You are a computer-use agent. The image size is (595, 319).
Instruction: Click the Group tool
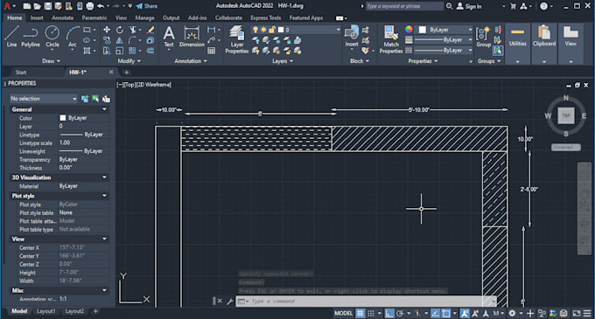[x=483, y=37]
